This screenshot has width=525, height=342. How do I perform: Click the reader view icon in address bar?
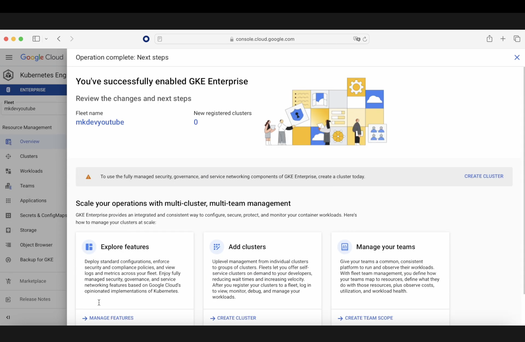coord(160,39)
